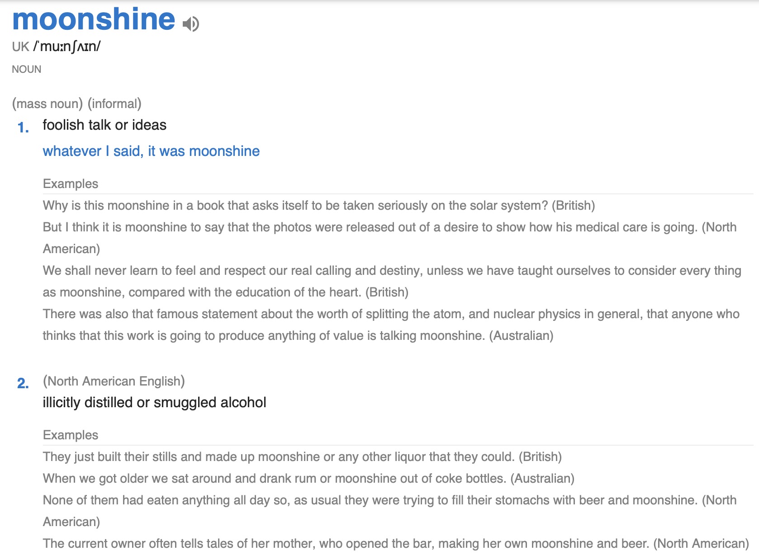Viewport: 759px width, 555px height.
Task: Click the UK pronunciation transcription
Action: coord(67,46)
